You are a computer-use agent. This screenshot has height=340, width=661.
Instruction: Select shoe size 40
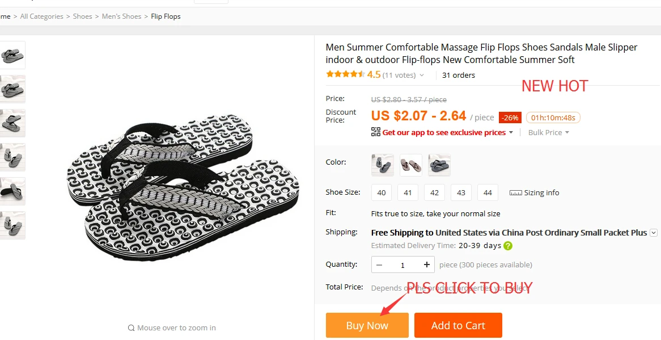pyautogui.click(x=382, y=192)
